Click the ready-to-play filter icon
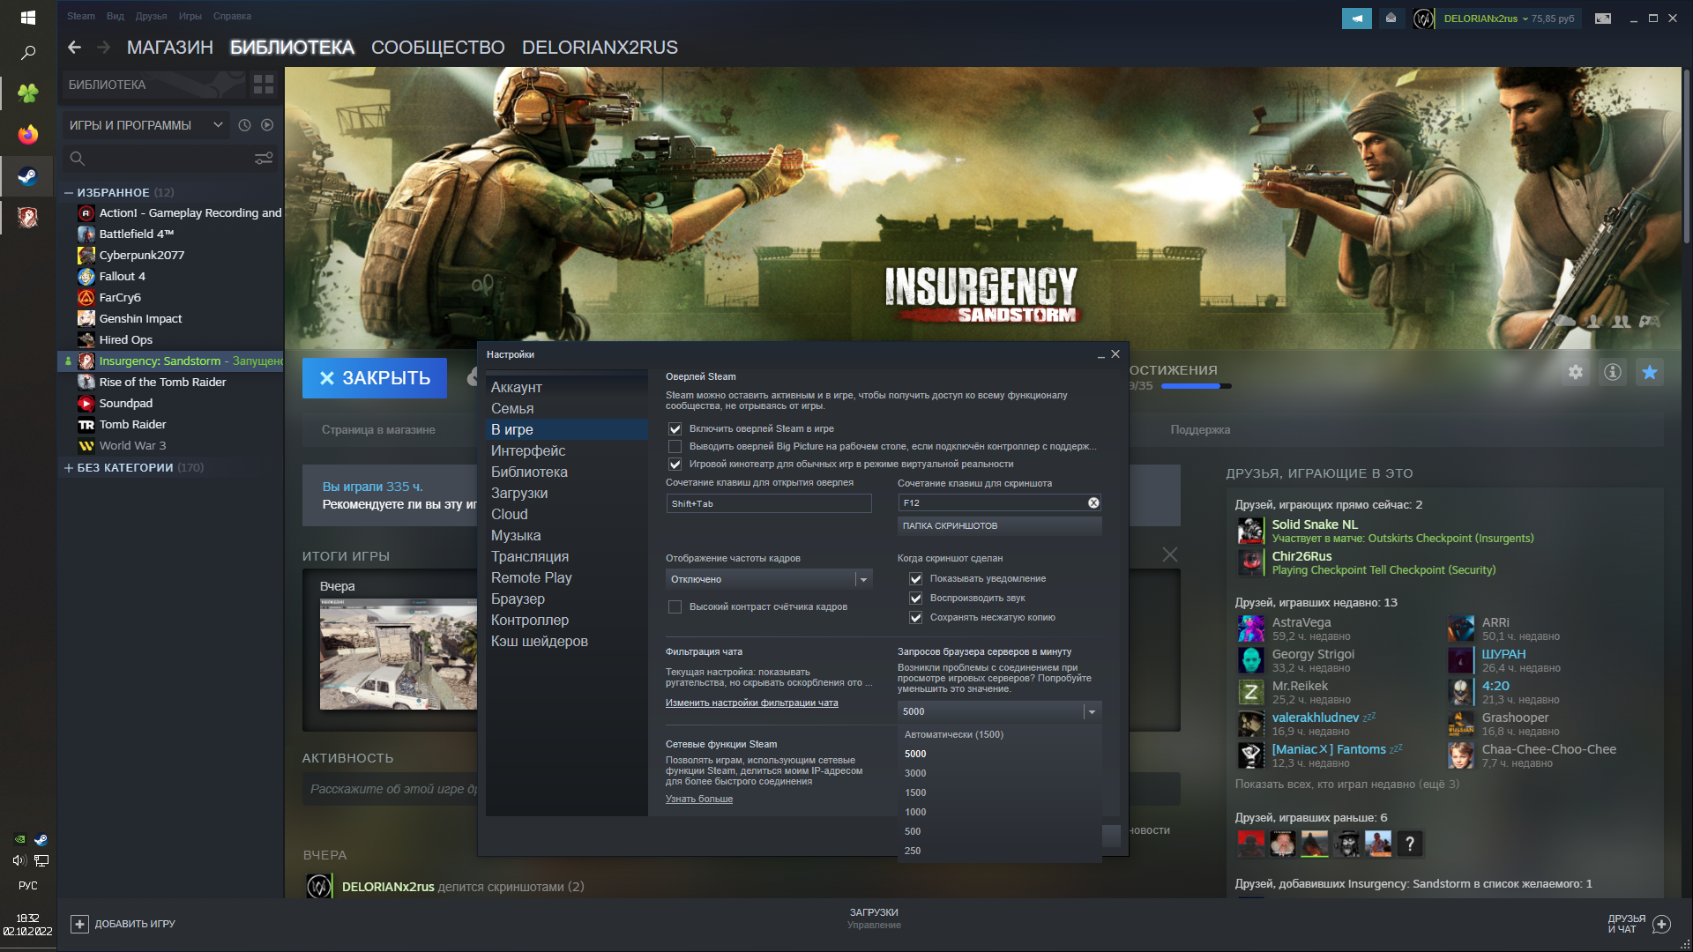This screenshot has height=952, width=1693. pos(267,125)
